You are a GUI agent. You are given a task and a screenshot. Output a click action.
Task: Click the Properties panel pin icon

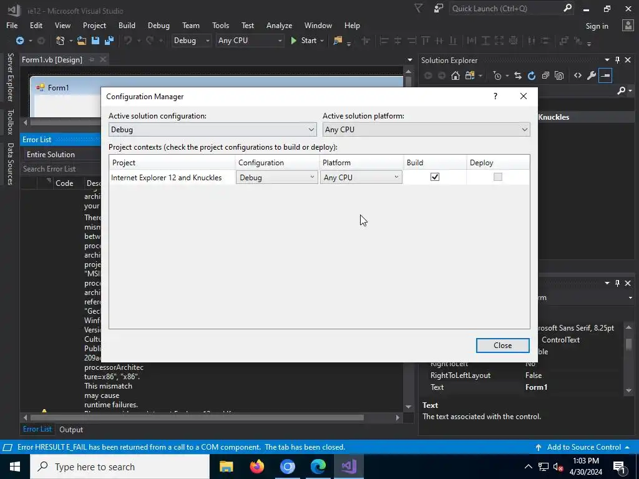click(x=617, y=283)
